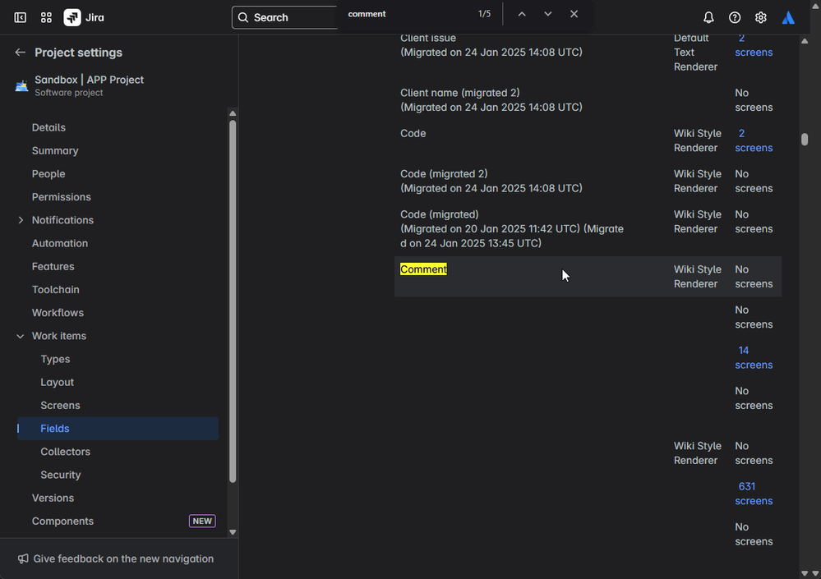This screenshot has height=579, width=821.
Task: Click the search magnifier icon
Action: (x=243, y=17)
